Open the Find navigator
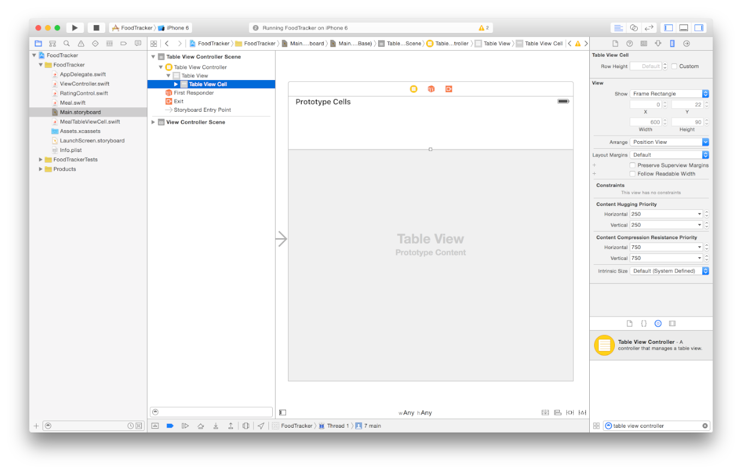The image size is (742, 474). click(67, 43)
